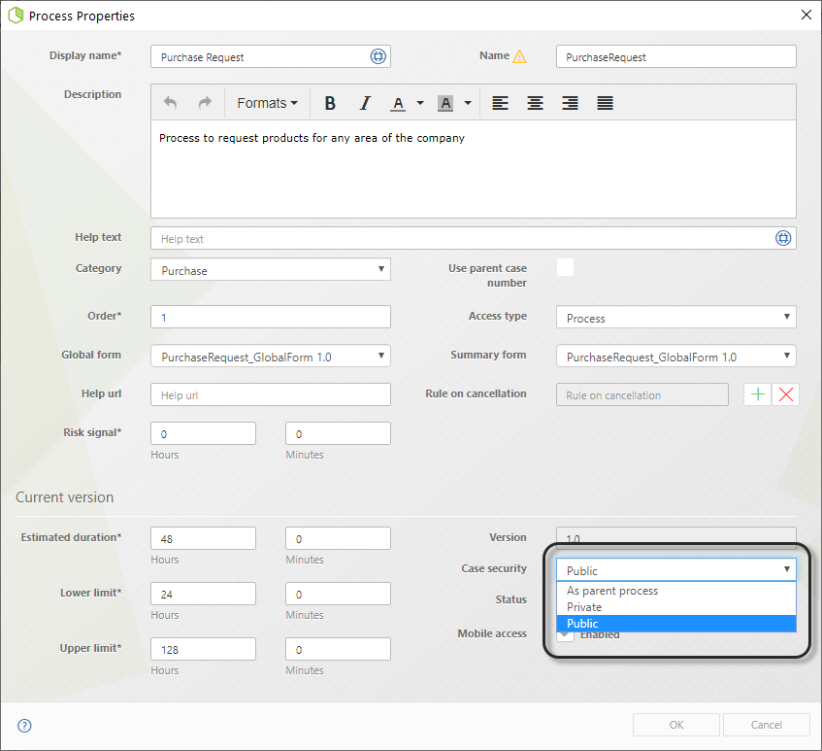The image size is (822, 751).
Task: Click Estimated duration Hours field with 48
Action: (204, 538)
